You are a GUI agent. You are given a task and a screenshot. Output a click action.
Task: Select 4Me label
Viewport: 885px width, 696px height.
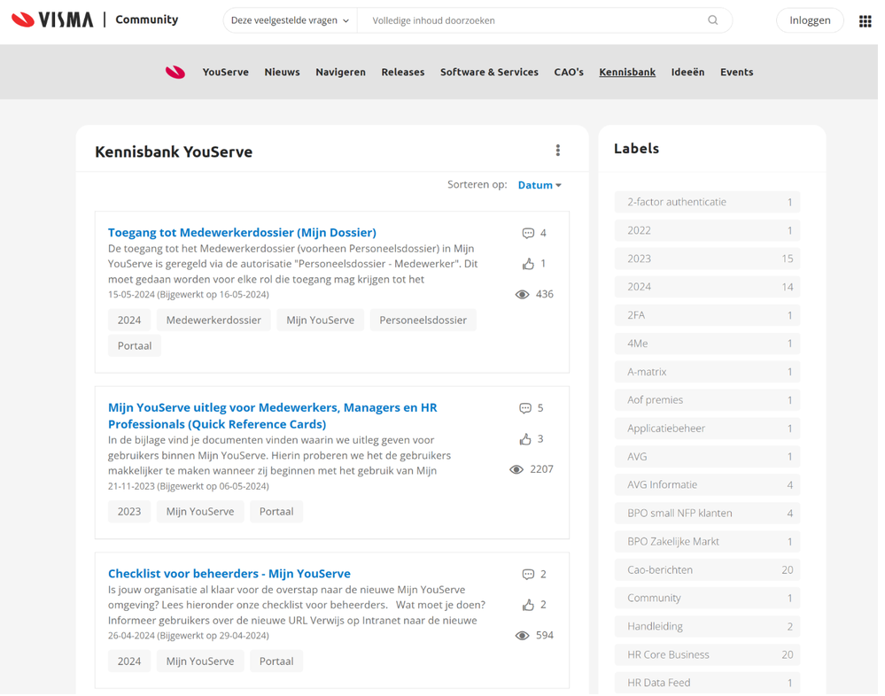(x=707, y=344)
